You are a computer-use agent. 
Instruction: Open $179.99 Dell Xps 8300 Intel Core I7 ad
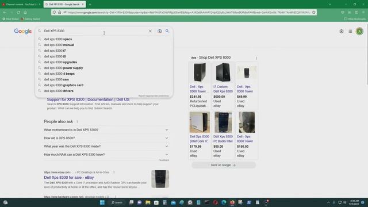point(200,136)
